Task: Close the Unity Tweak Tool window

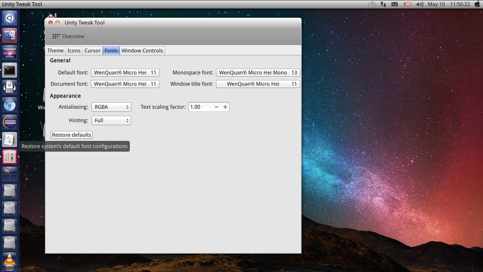Action: click(51, 23)
